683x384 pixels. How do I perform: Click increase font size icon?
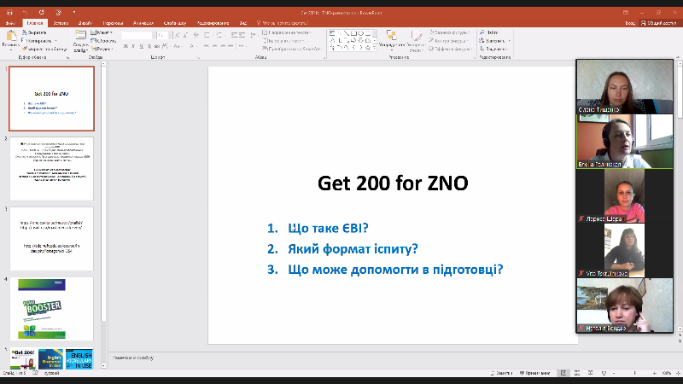coord(178,35)
